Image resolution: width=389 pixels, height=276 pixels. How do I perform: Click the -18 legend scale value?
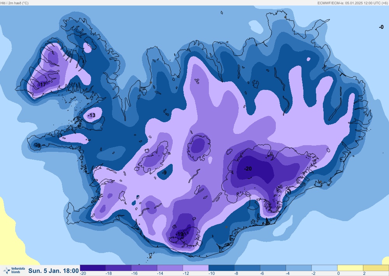109,274
